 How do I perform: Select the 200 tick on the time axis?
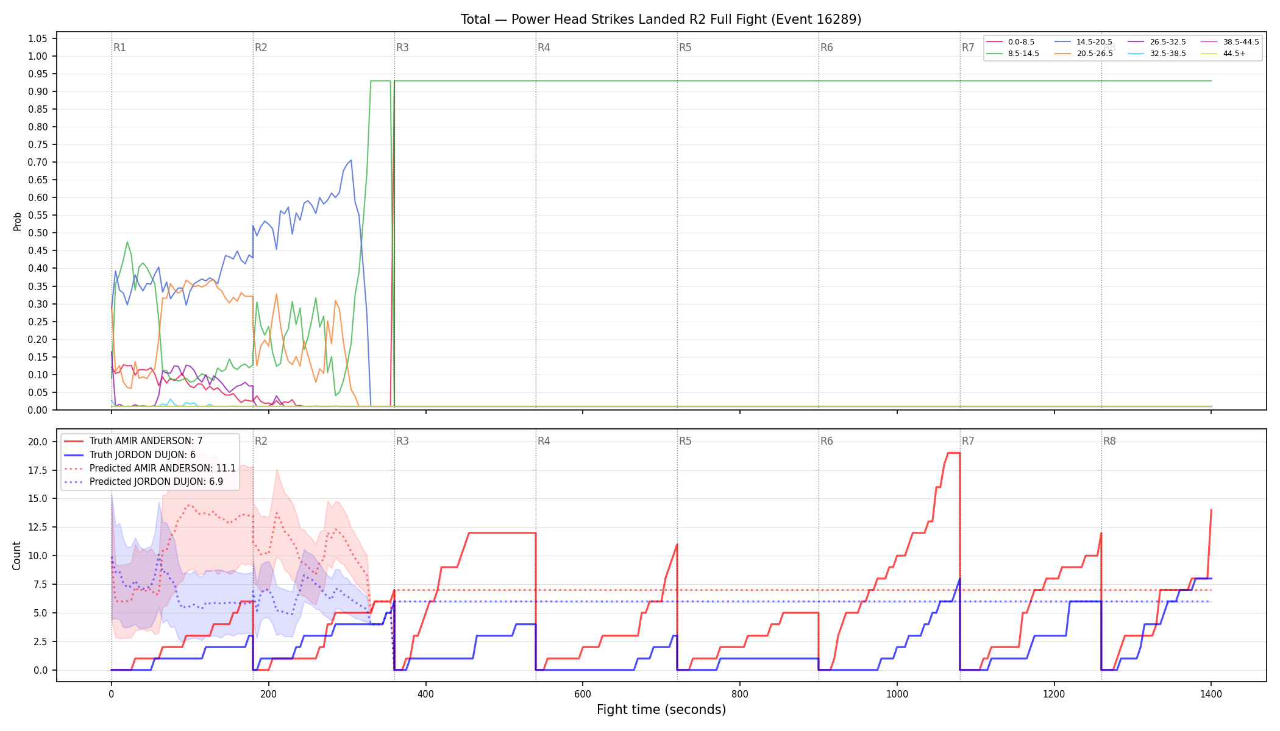pos(268,694)
